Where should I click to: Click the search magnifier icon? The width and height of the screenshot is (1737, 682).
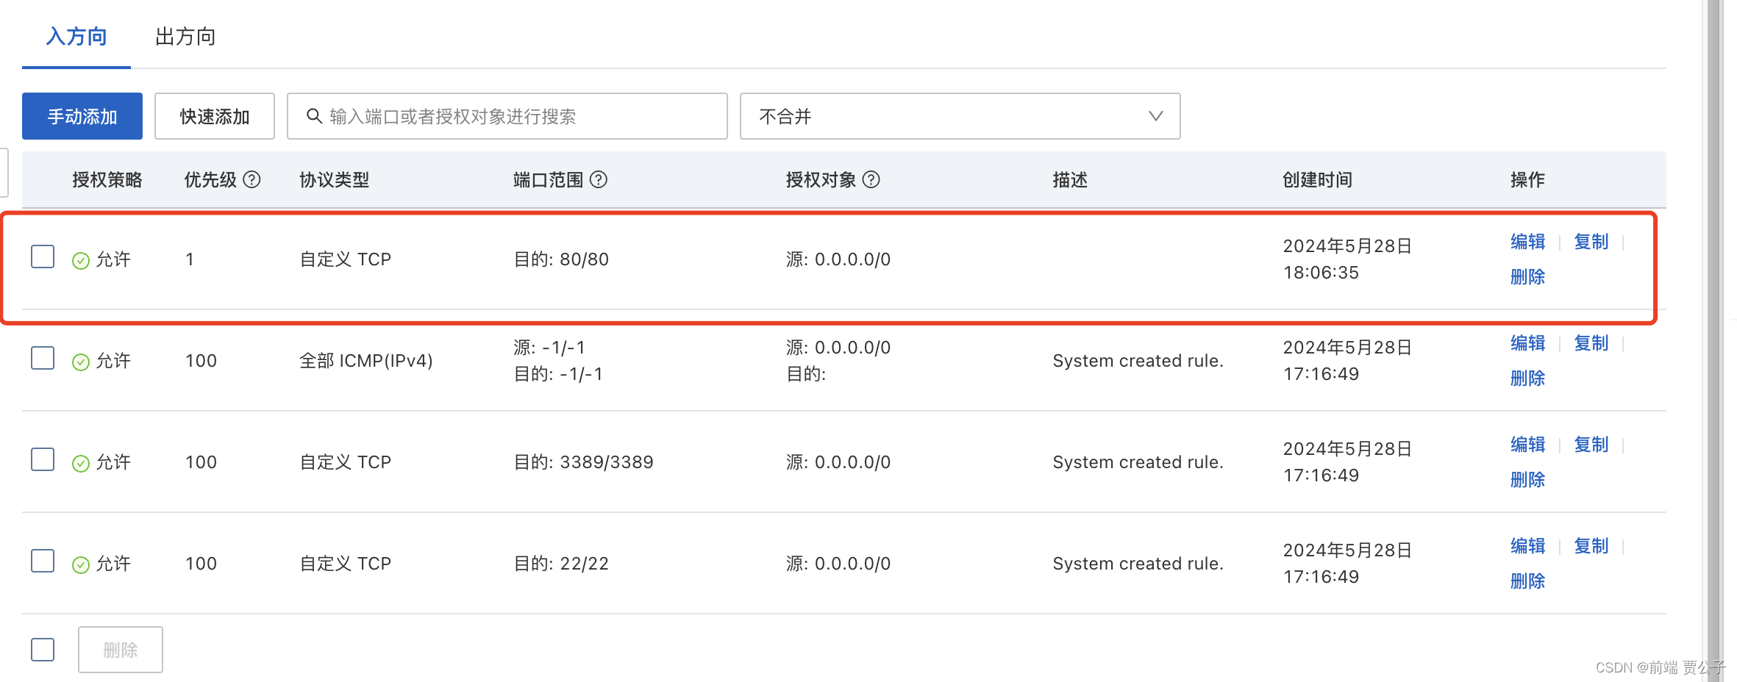tap(314, 116)
